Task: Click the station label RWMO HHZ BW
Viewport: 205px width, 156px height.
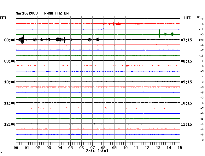Action: (x=56, y=13)
